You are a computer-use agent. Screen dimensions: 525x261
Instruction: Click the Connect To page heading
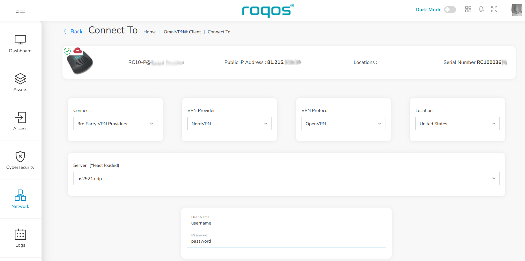(x=113, y=30)
